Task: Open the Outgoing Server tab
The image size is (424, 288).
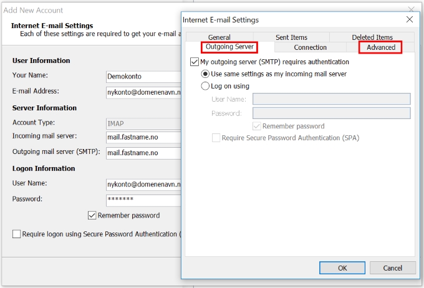Action: point(229,47)
